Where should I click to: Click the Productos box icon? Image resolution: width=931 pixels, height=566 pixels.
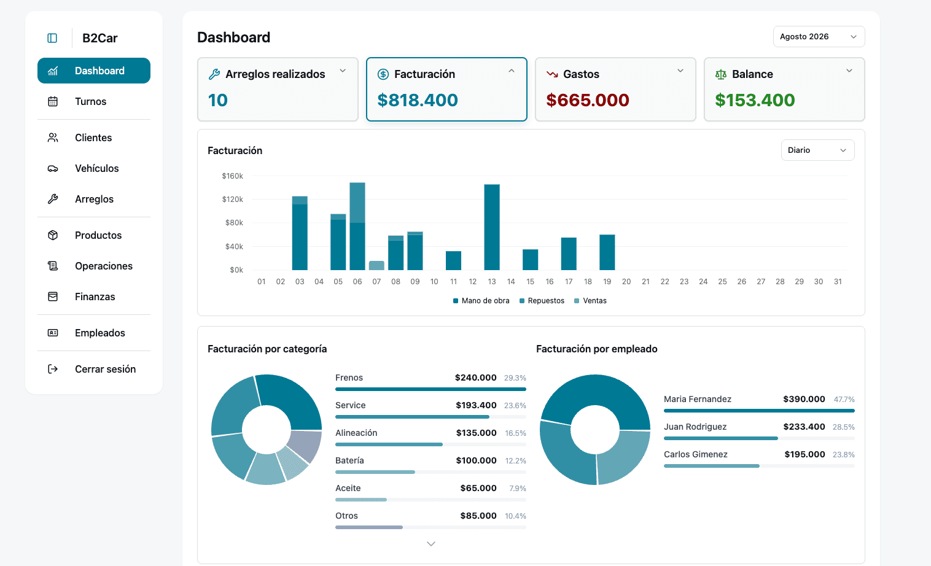tap(53, 235)
